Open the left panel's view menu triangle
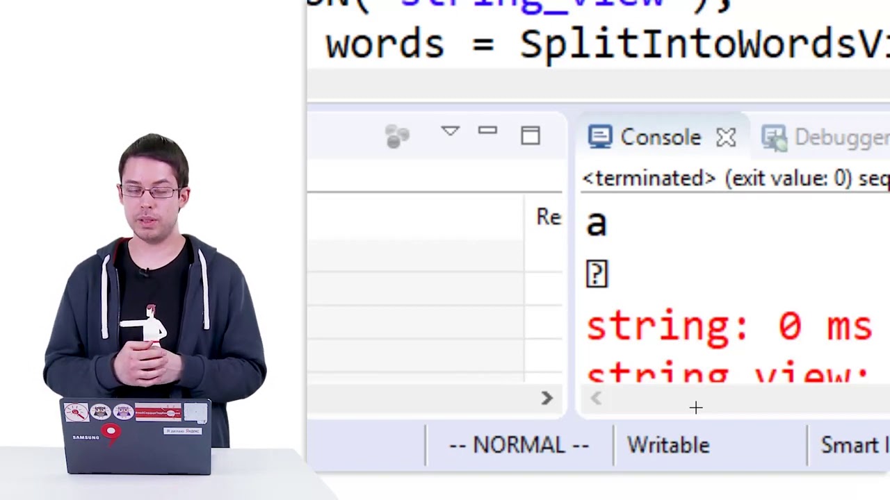This screenshot has width=890, height=500. click(451, 131)
